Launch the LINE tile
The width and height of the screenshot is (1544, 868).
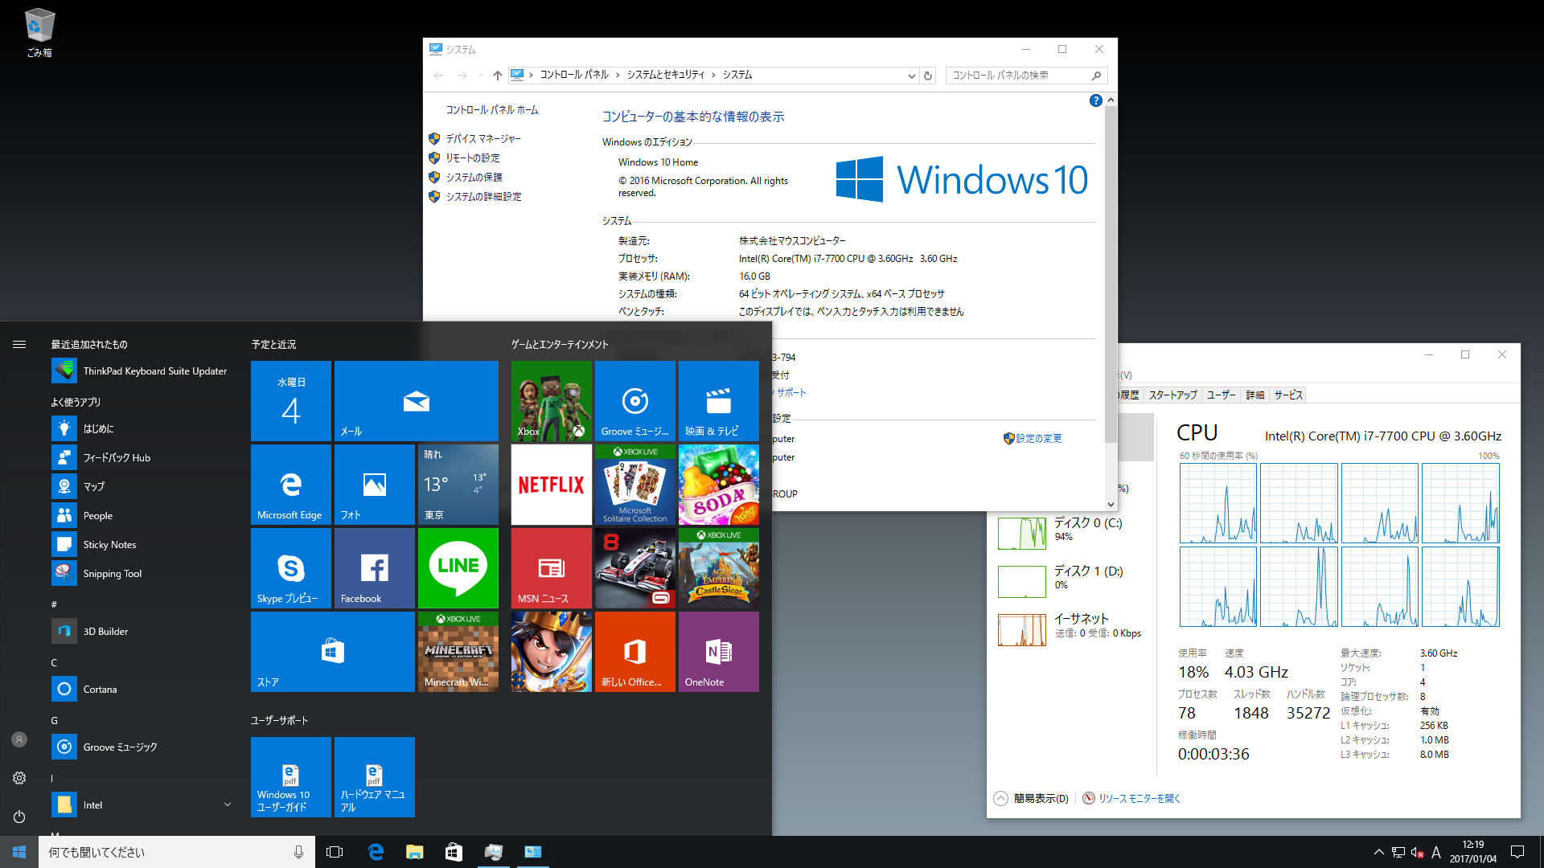click(x=458, y=568)
